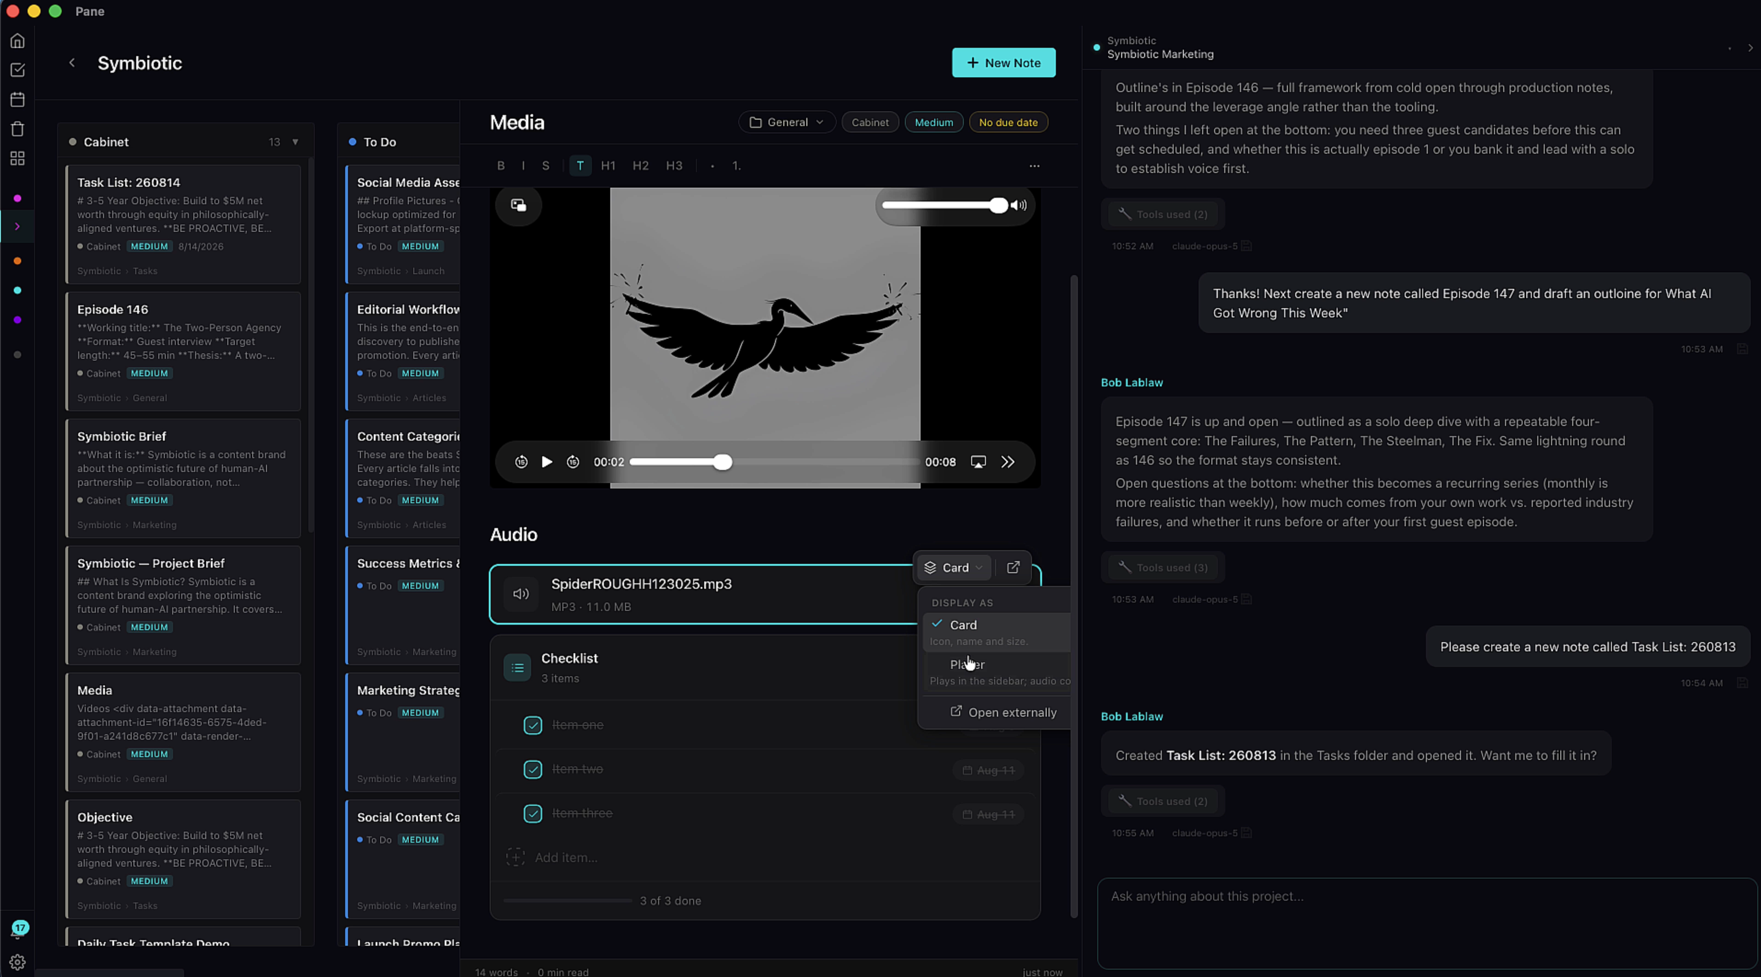The image size is (1761, 977).
Task: Toggle strikethrough formatting S
Action: click(545, 165)
